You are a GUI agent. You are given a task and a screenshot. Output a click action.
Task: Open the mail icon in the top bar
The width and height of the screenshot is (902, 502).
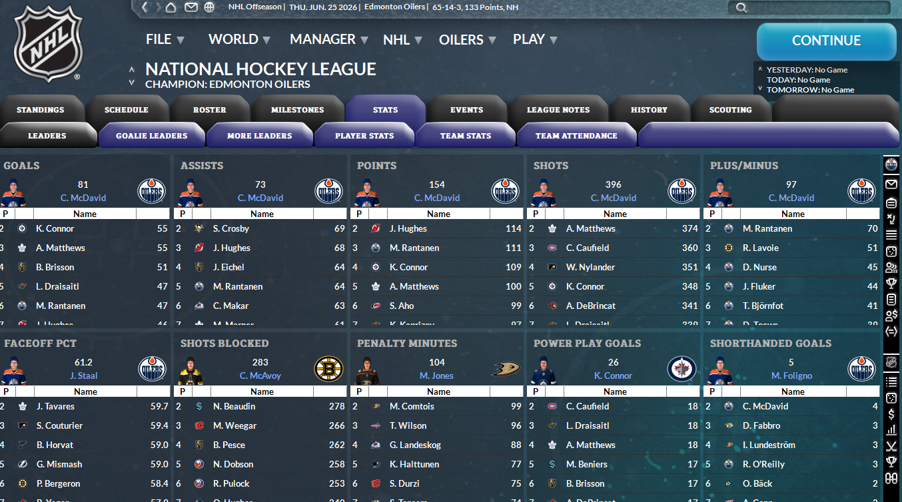click(x=191, y=7)
